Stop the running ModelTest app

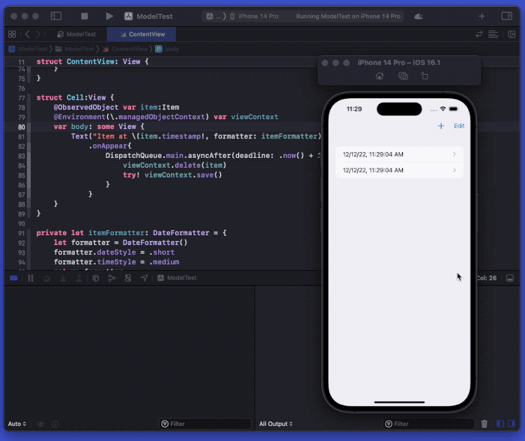pyautogui.click(x=85, y=16)
